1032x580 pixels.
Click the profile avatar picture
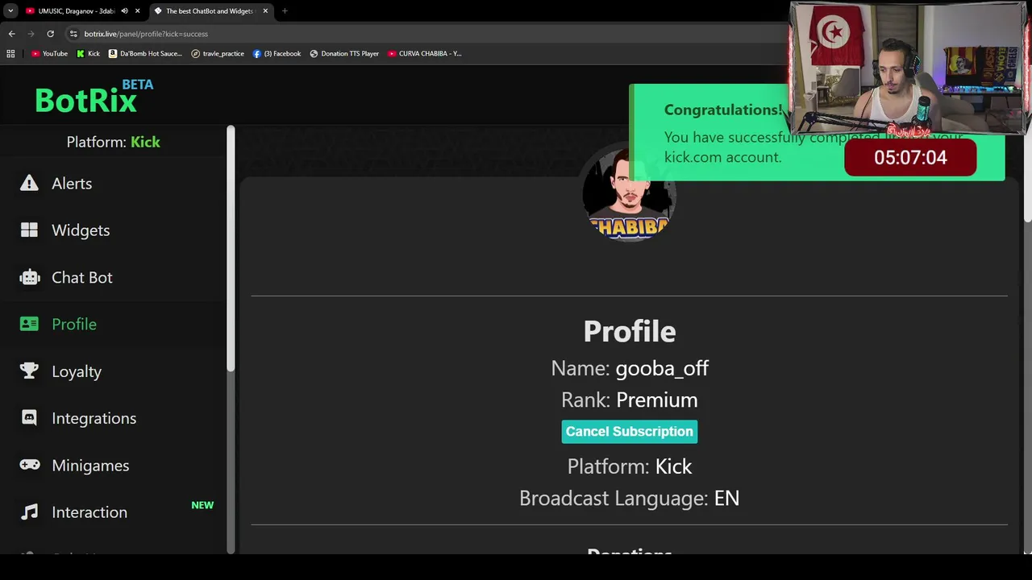(x=628, y=194)
